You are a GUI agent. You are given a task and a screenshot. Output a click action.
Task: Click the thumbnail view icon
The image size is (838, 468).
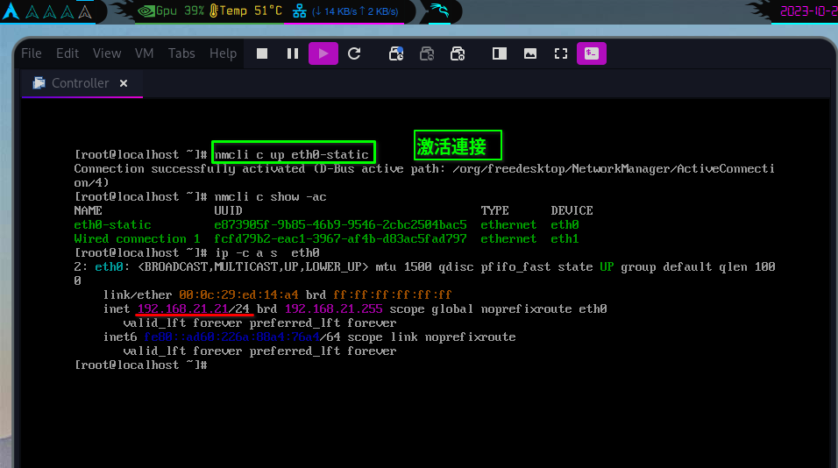point(530,53)
